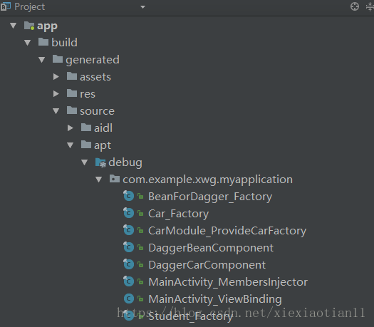The height and width of the screenshot is (327, 374).
Task: Select the res folder label
Action: click(x=88, y=94)
